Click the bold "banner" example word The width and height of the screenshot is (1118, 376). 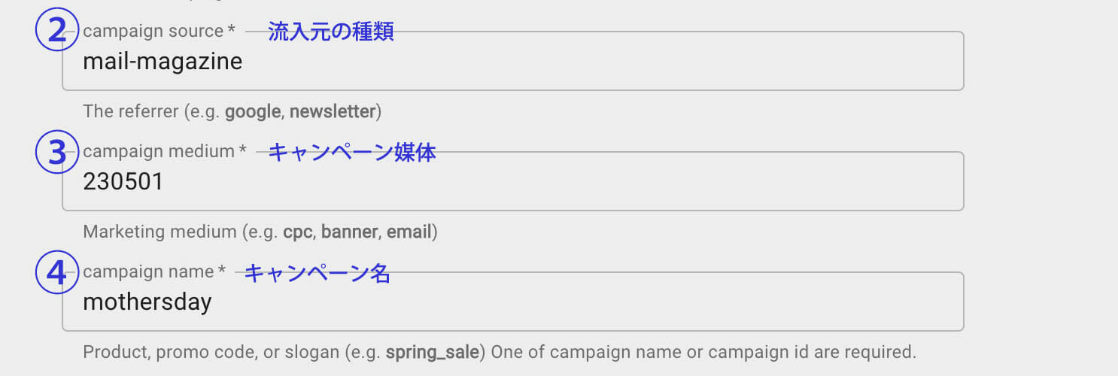(x=350, y=232)
